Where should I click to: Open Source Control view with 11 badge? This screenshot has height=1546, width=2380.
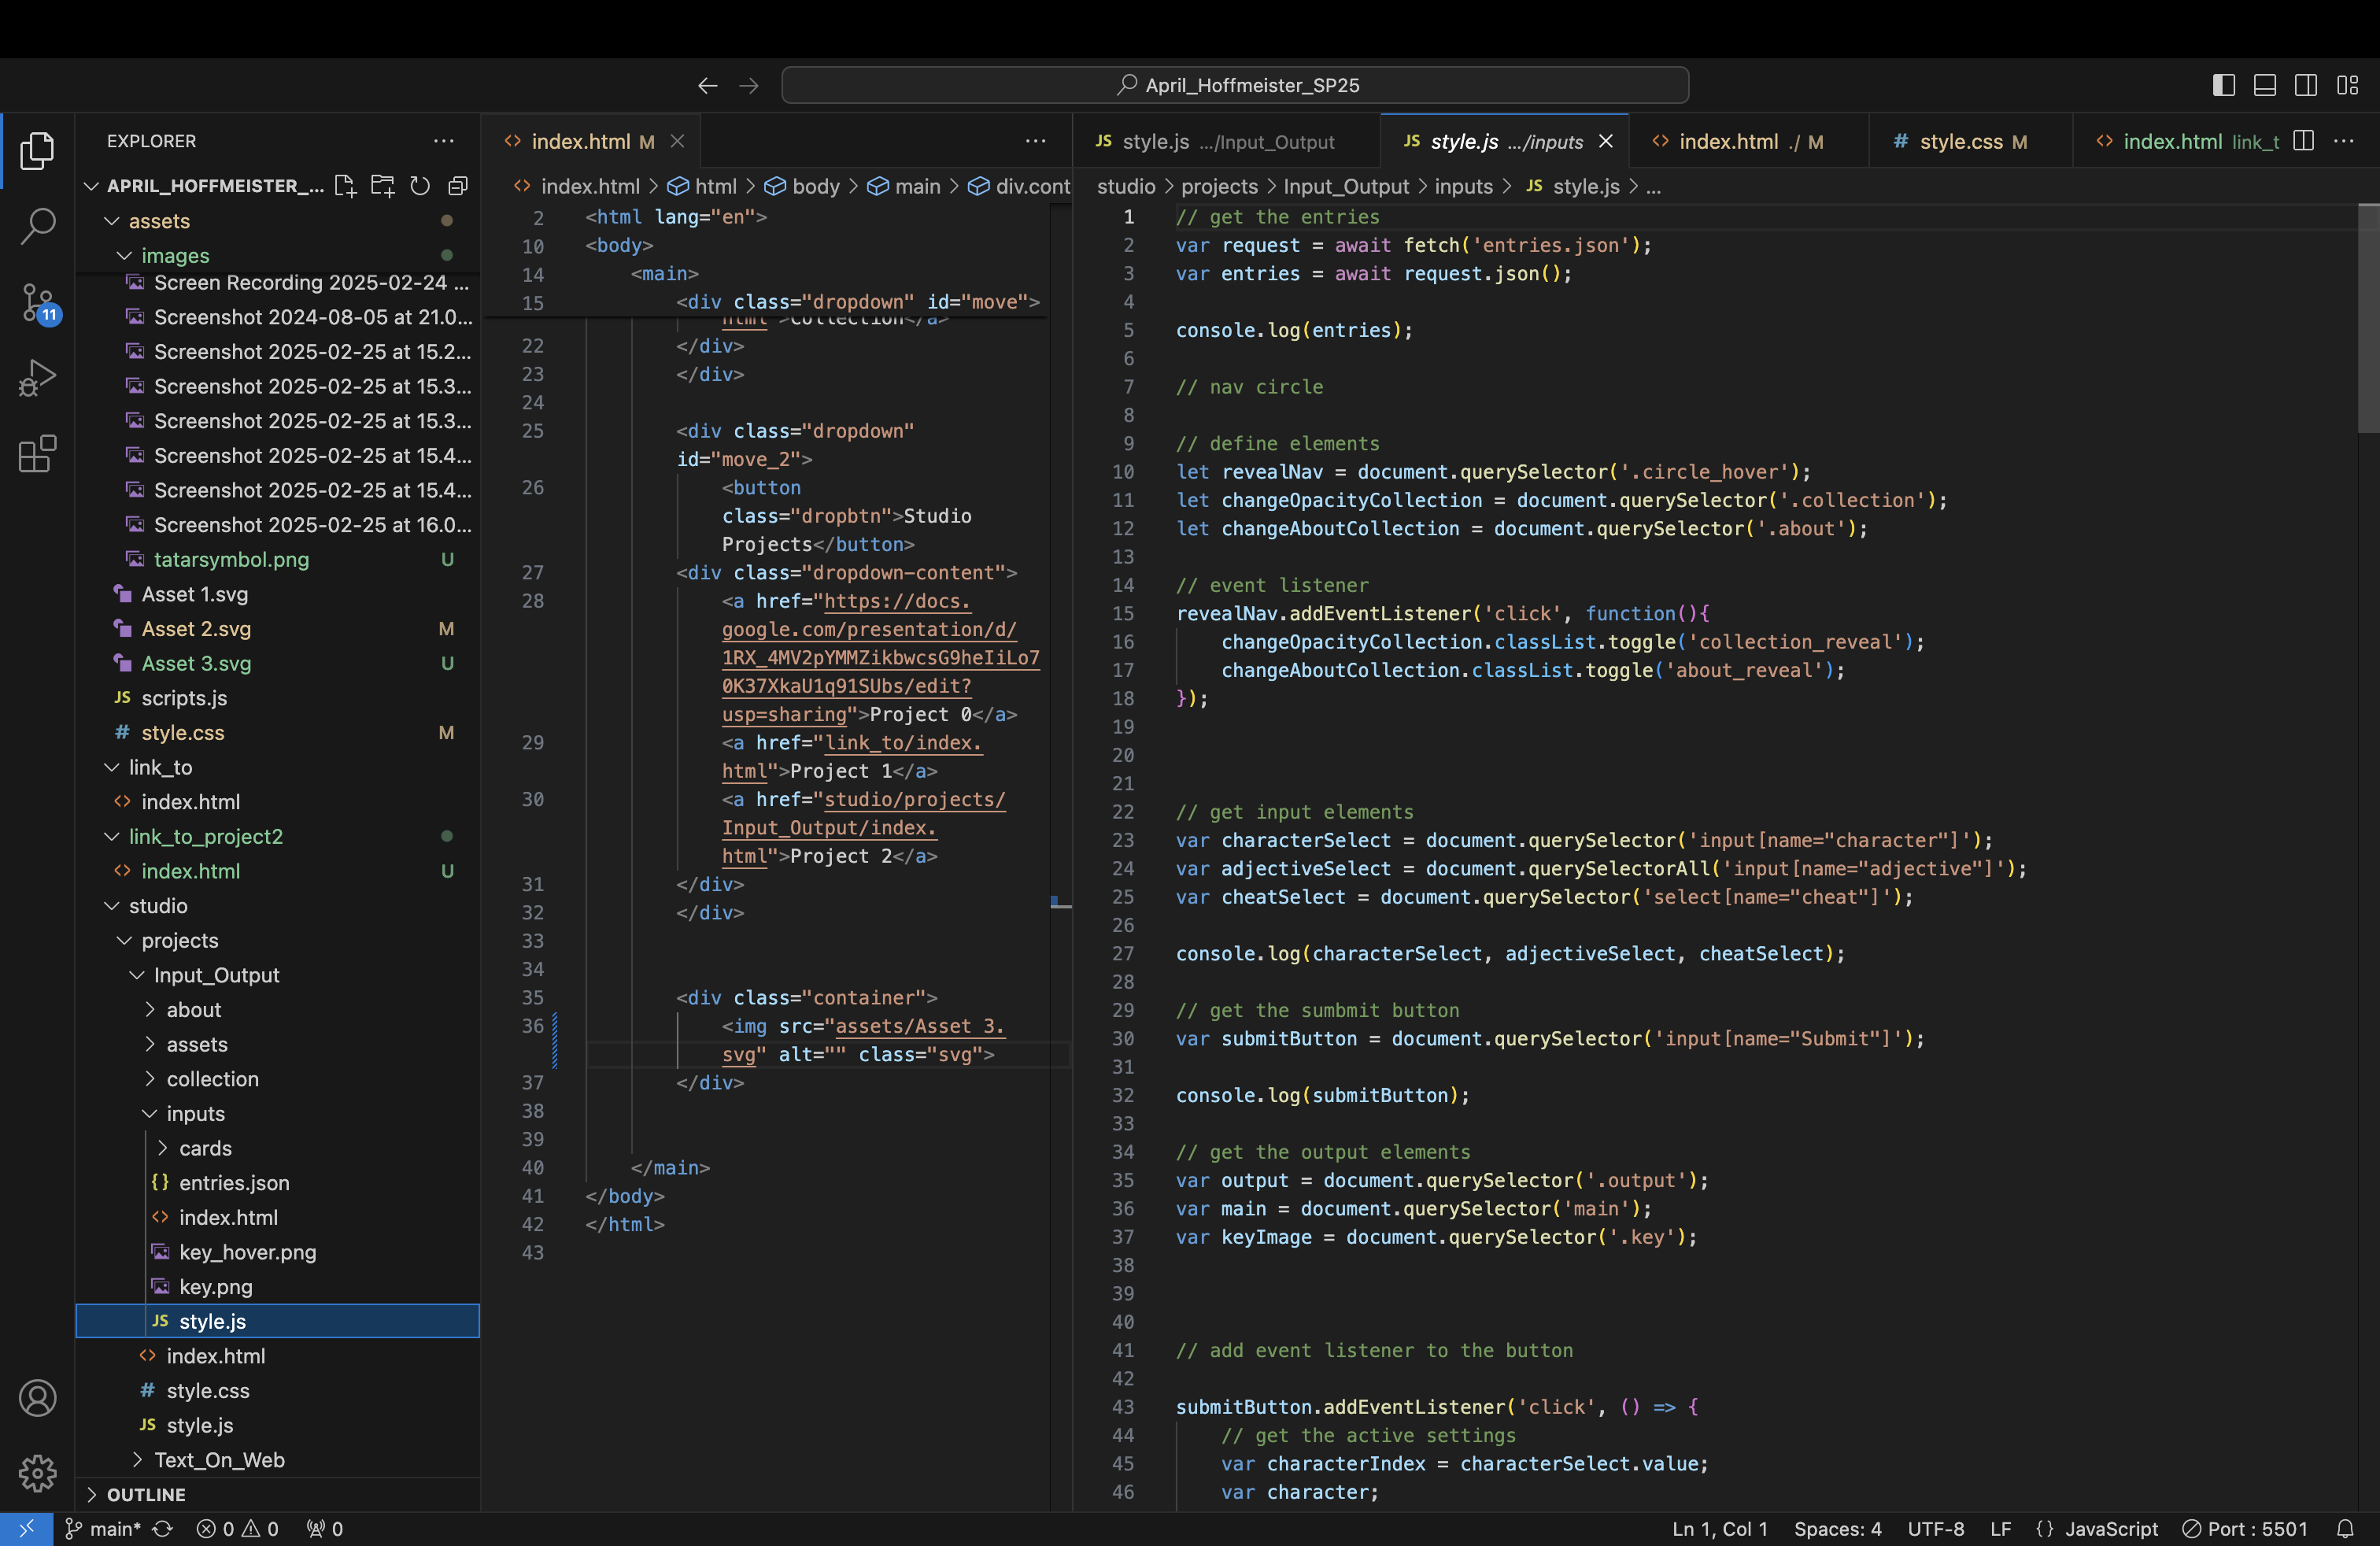click(37, 303)
